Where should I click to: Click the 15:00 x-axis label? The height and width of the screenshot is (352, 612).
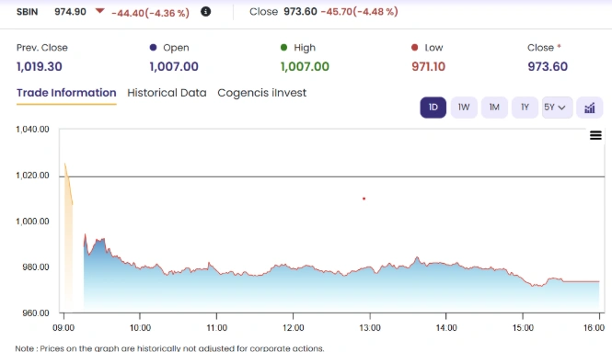pyautogui.click(x=523, y=328)
